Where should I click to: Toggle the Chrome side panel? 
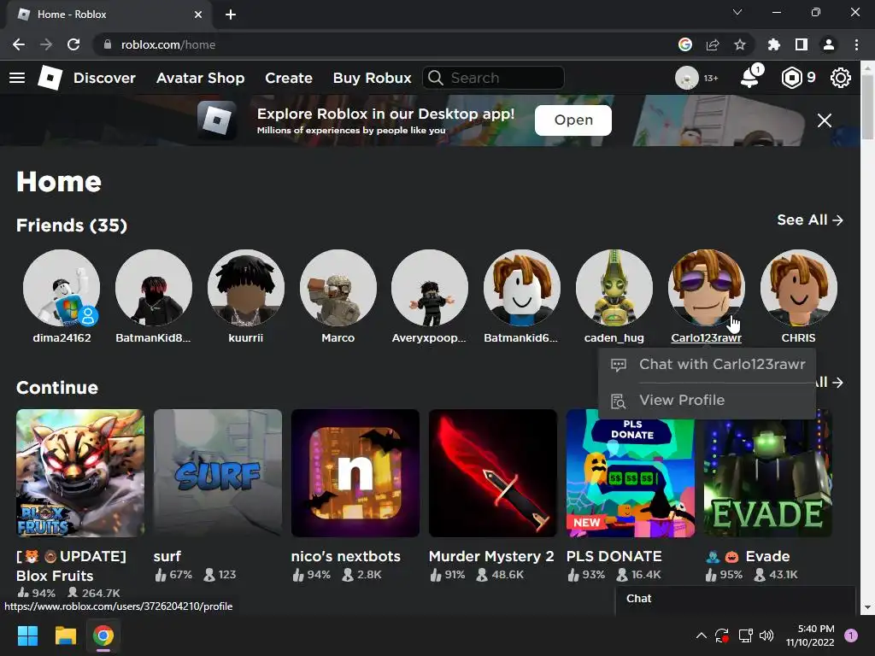click(801, 44)
